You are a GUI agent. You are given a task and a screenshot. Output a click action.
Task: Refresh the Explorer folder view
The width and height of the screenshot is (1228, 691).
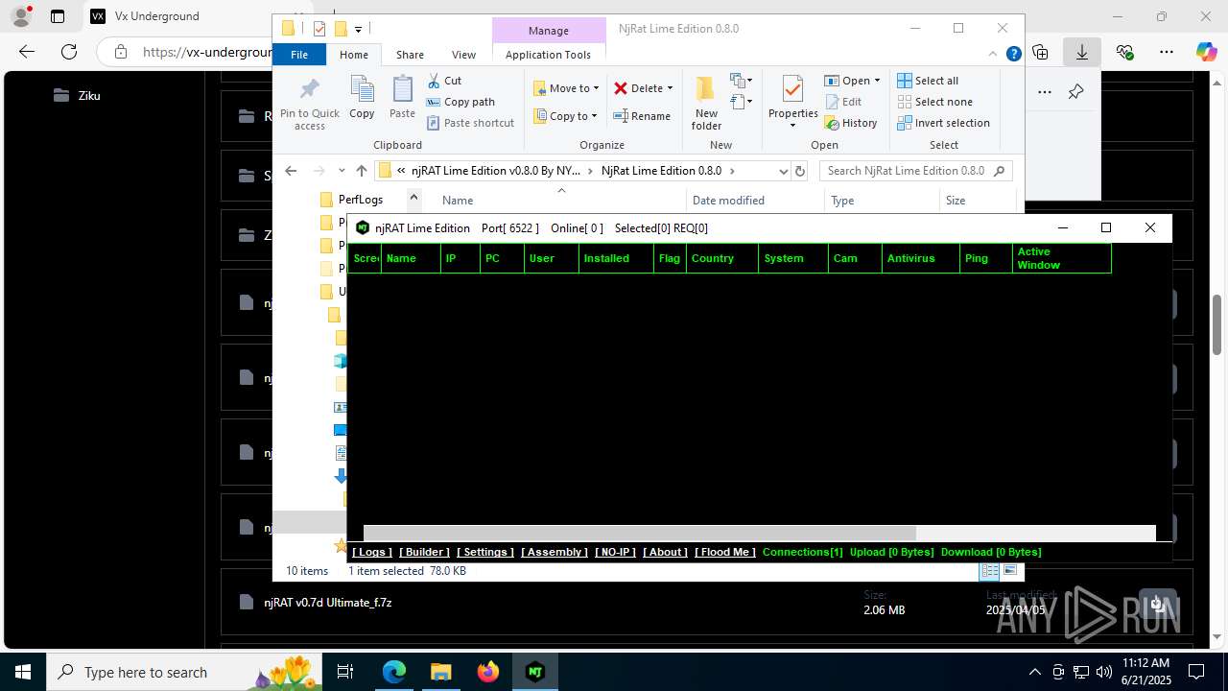[800, 171]
